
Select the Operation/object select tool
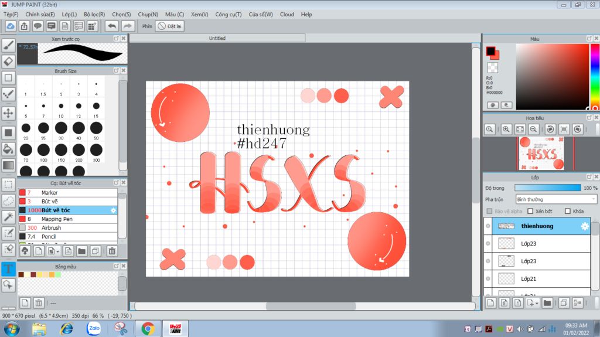[x=8, y=284]
